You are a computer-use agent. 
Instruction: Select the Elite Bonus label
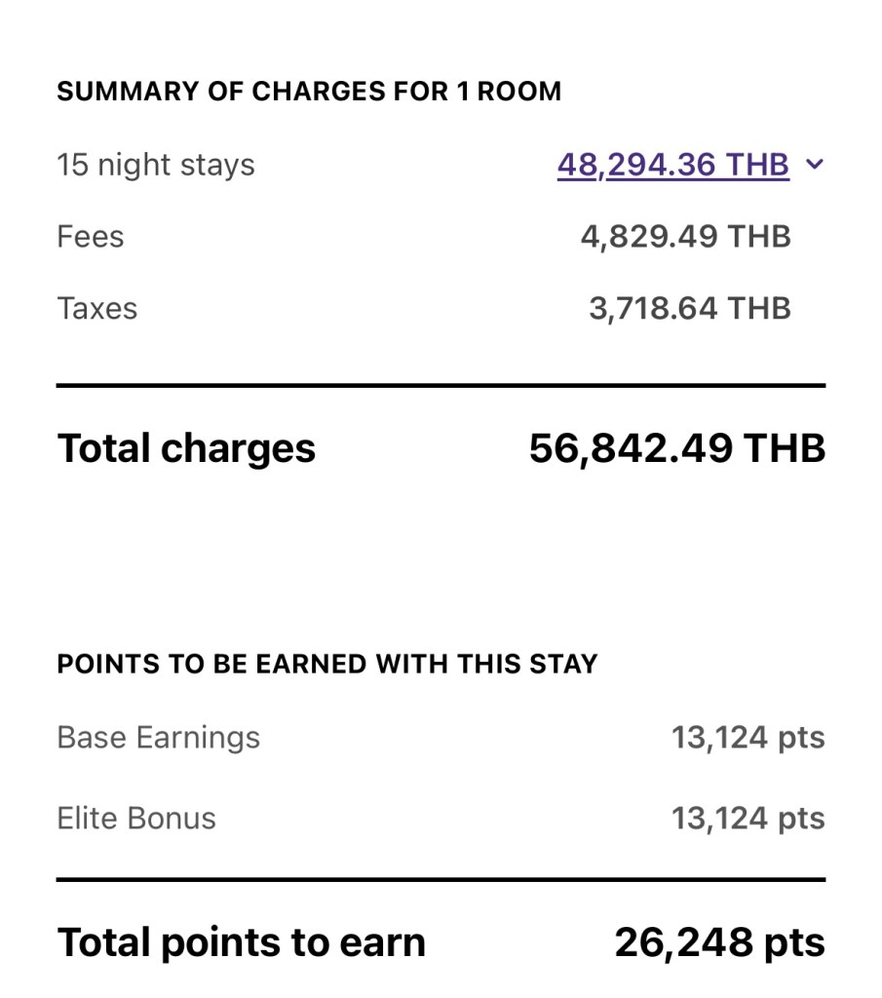point(136,818)
